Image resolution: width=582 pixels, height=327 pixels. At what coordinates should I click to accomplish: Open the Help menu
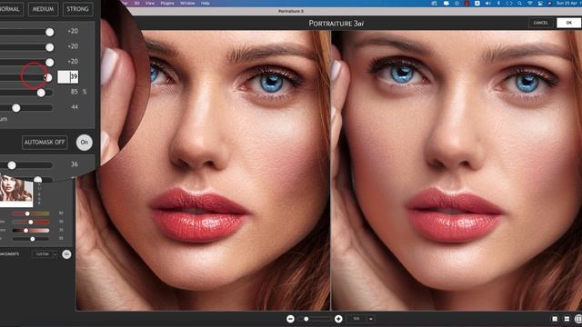coord(206,3)
